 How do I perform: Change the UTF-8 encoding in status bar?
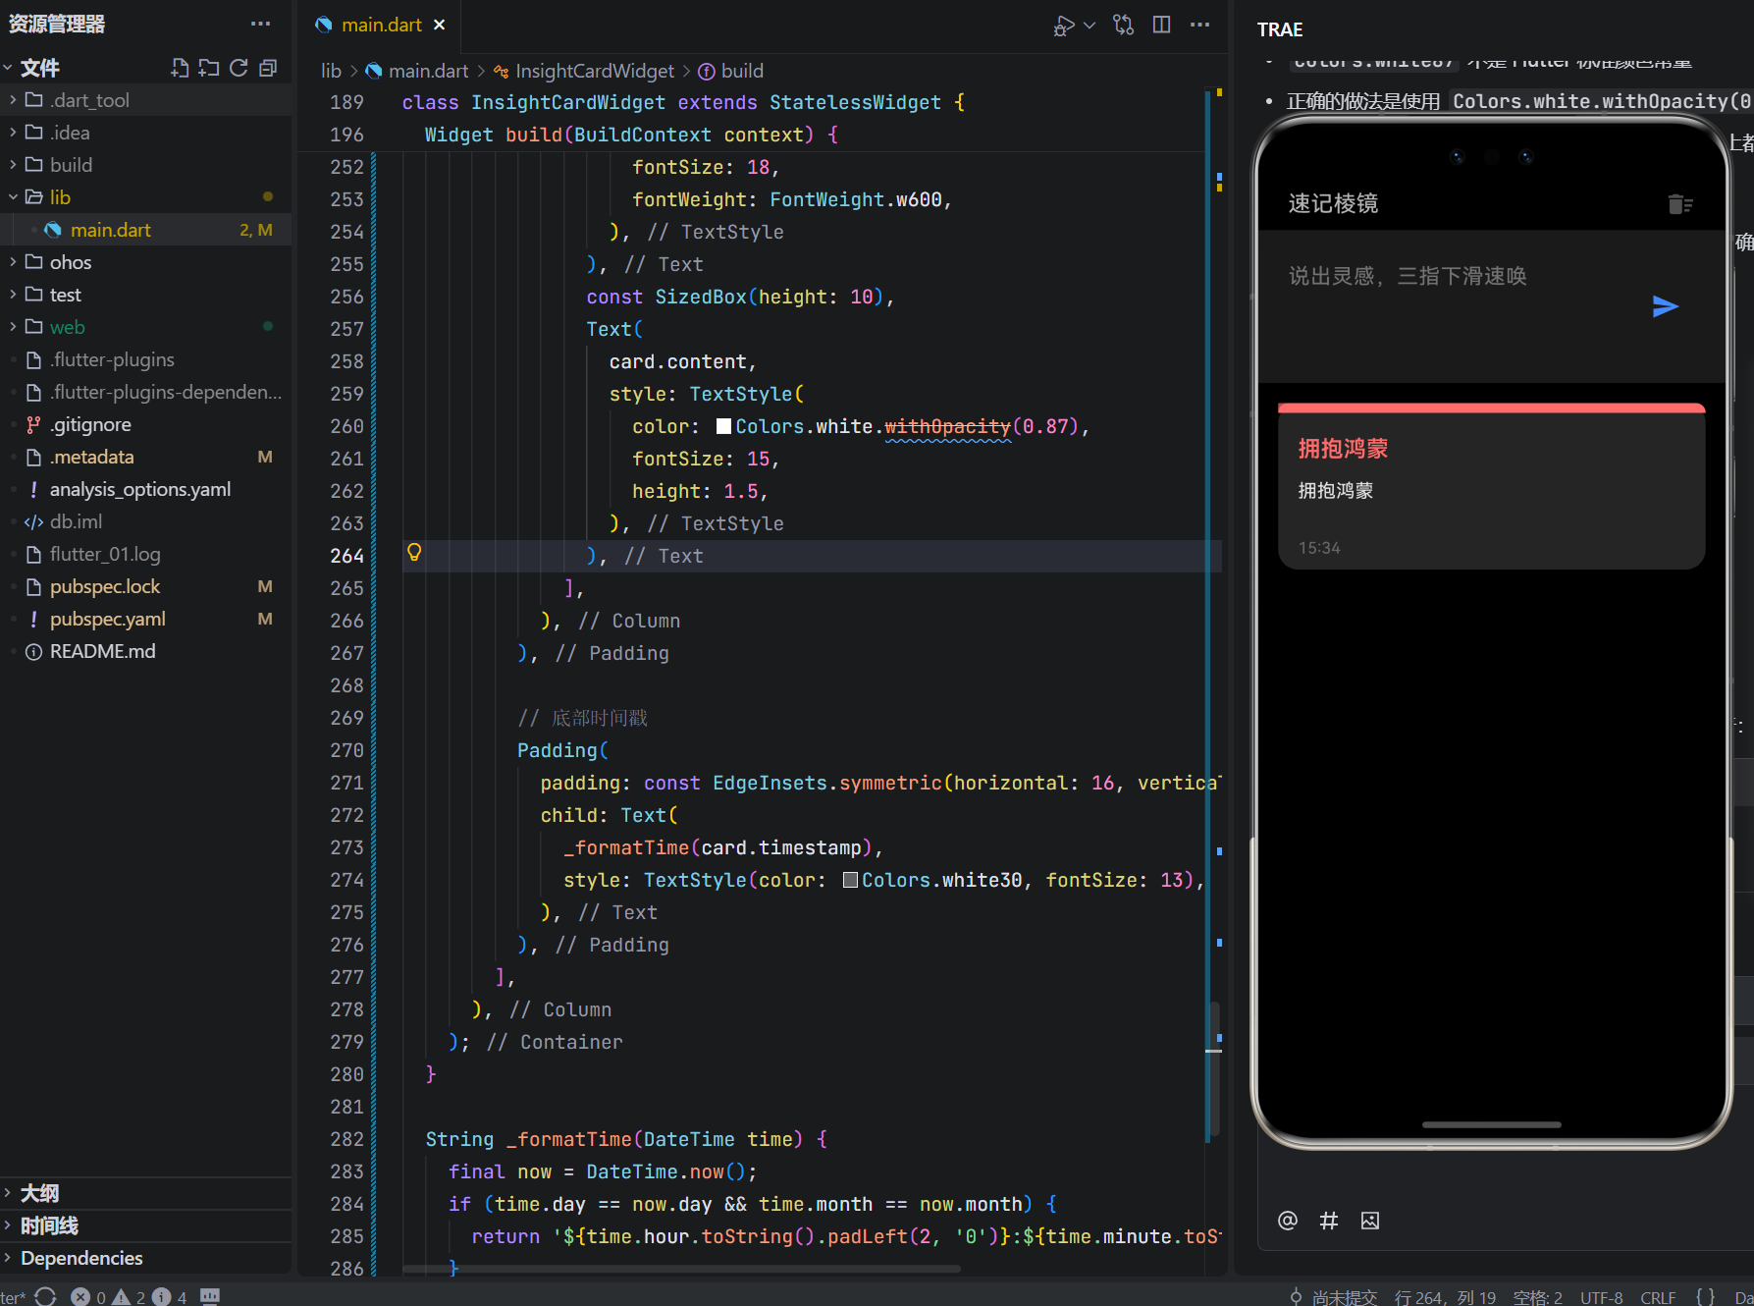1601,1297
